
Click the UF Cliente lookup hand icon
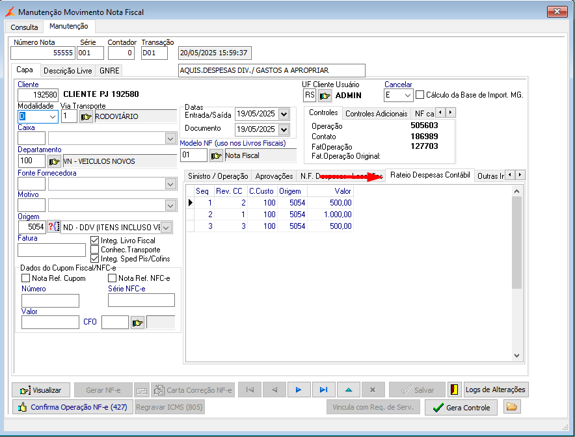tap(325, 96)
